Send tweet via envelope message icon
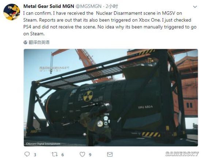The width and height of the screenshot is (201, 158). pos(110,154)
